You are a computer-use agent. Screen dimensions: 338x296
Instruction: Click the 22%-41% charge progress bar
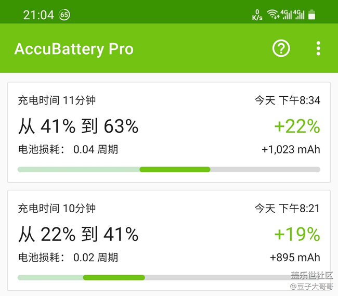tap(169, 277)
